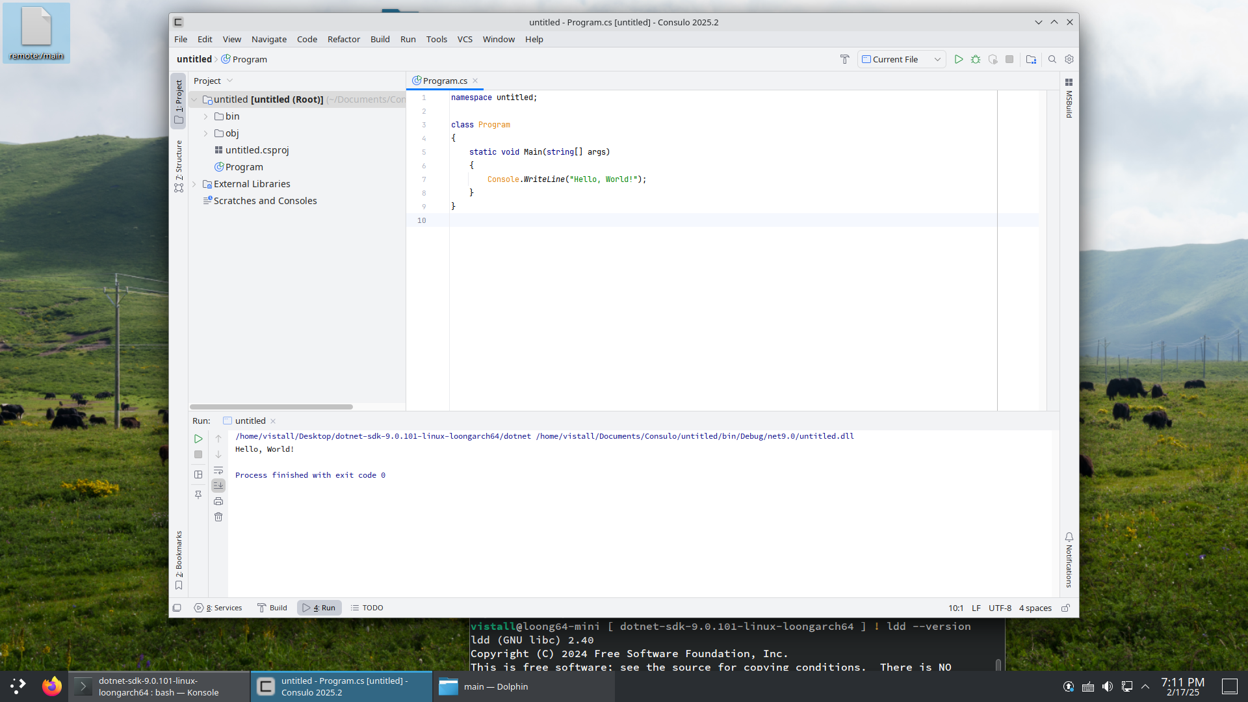The width and height of the screenshot is (1248, 702).
Task: Switch to Dolphin window in taskbar
Action: [523, 686]
